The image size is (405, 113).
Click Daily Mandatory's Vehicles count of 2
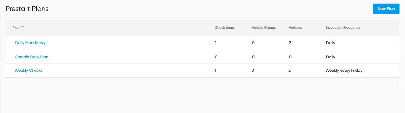(x=290, y=43)
